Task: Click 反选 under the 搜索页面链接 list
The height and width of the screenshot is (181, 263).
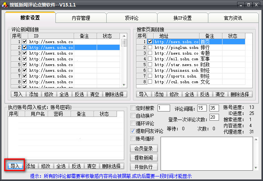Action: click(x=205, y=94)
